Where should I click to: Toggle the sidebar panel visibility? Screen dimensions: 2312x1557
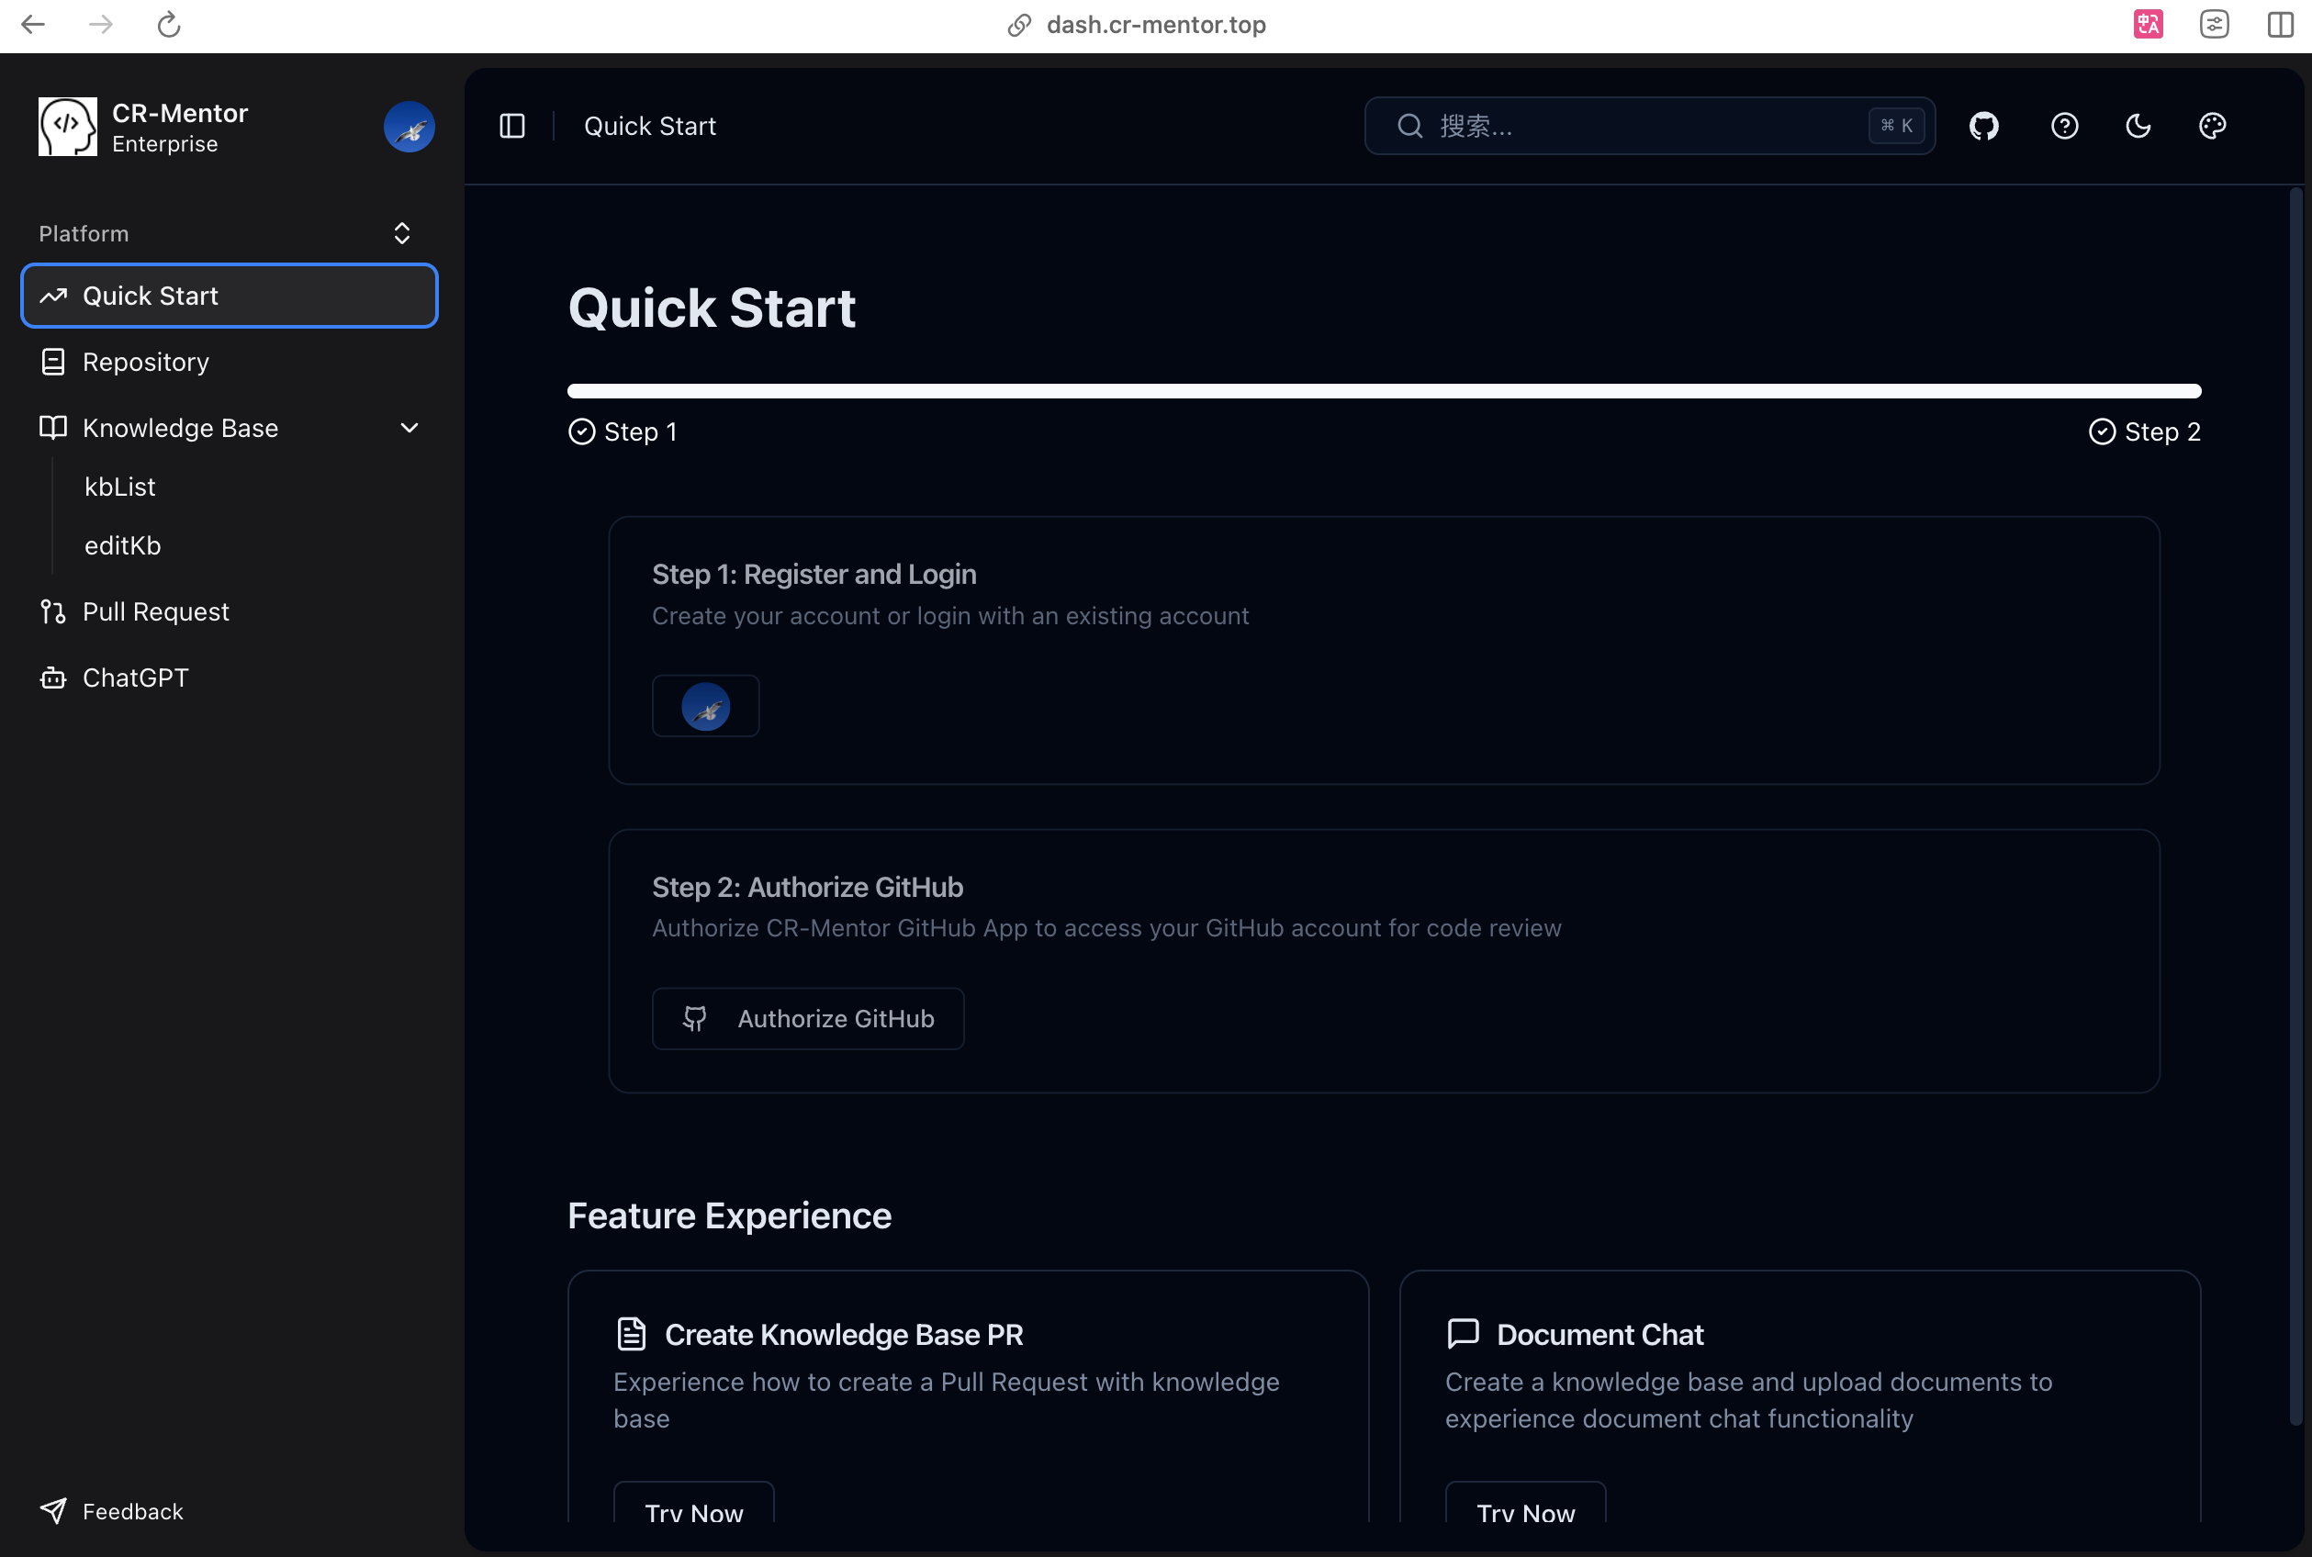[x=511, y=125]
